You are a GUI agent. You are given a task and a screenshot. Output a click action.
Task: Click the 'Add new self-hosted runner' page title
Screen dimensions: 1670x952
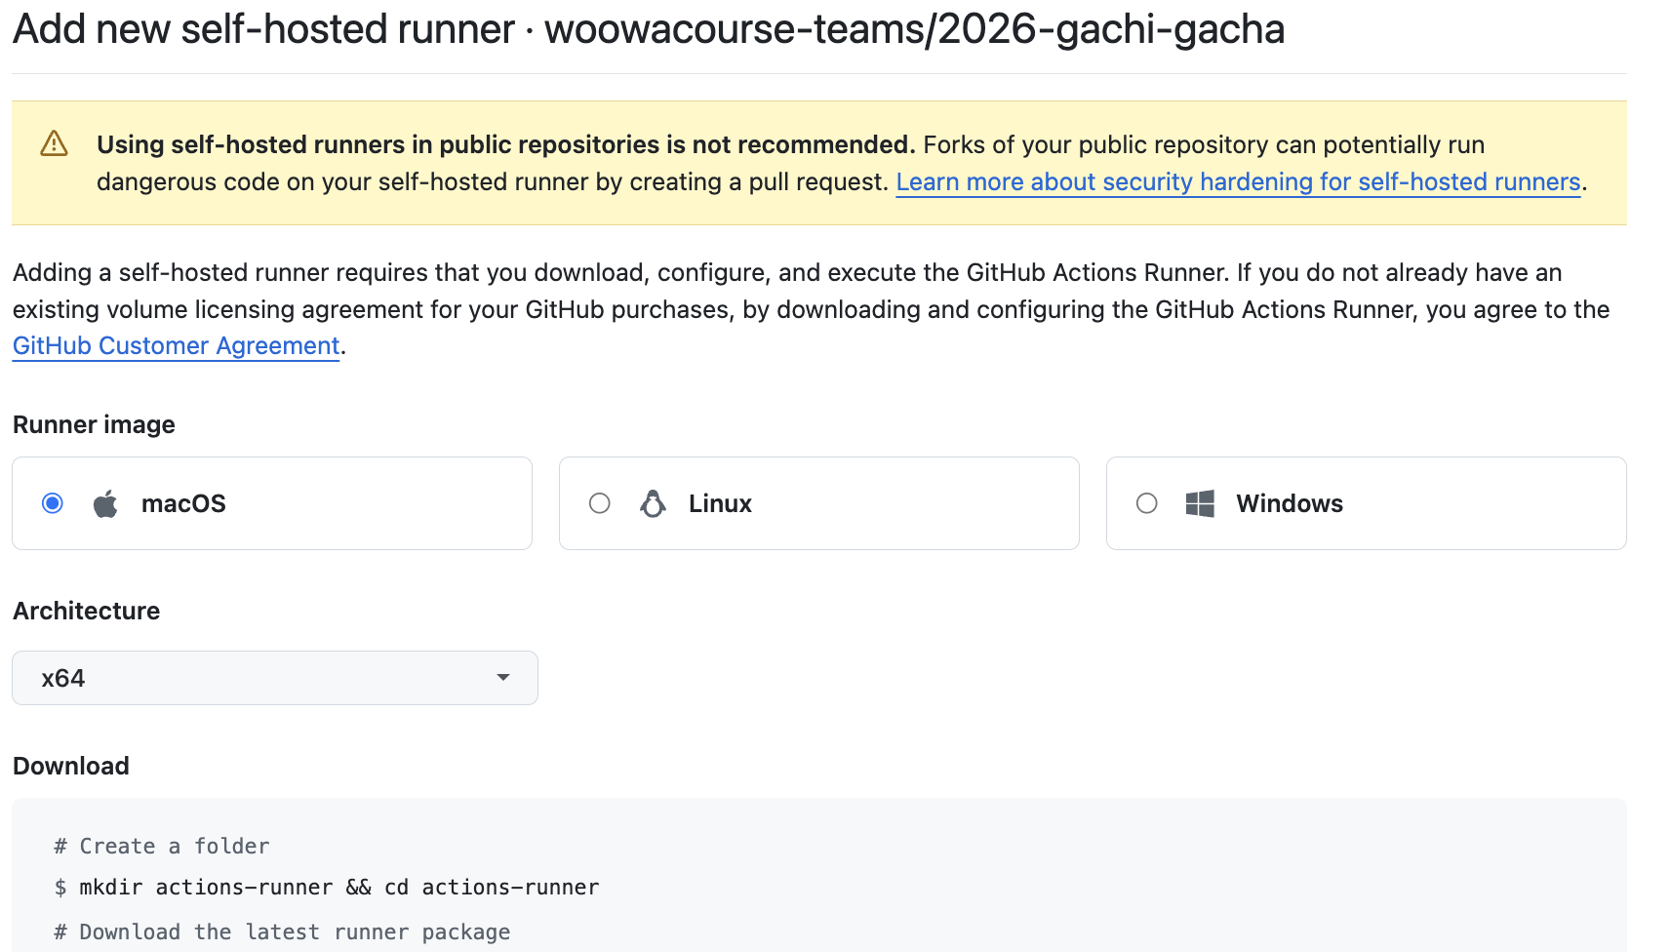[x=649, y=29]
